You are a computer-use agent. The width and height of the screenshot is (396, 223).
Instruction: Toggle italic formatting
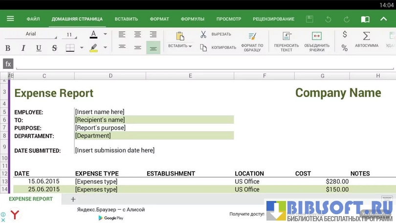tap(23, 48)
